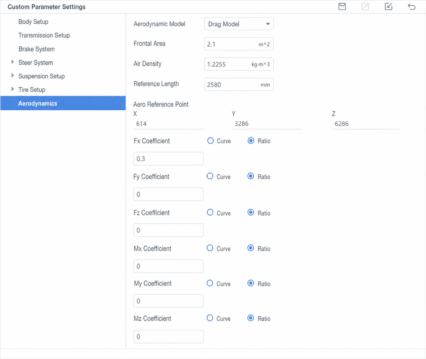
Task: Click the Mz Coefficient value field
Action: tap(168, 337)
